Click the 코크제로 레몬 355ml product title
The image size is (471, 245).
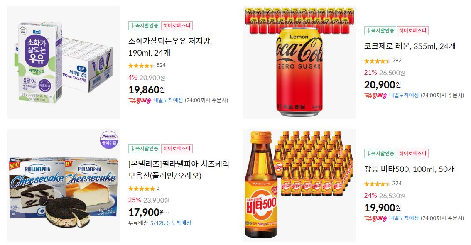pyautogui.click(x=410, y=46)
